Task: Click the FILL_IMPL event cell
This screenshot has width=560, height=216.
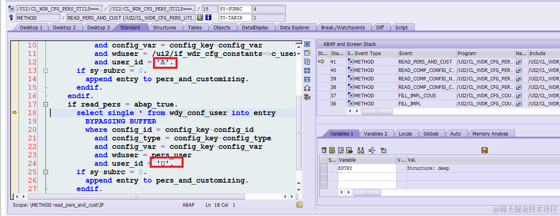Action: (427, 103)
